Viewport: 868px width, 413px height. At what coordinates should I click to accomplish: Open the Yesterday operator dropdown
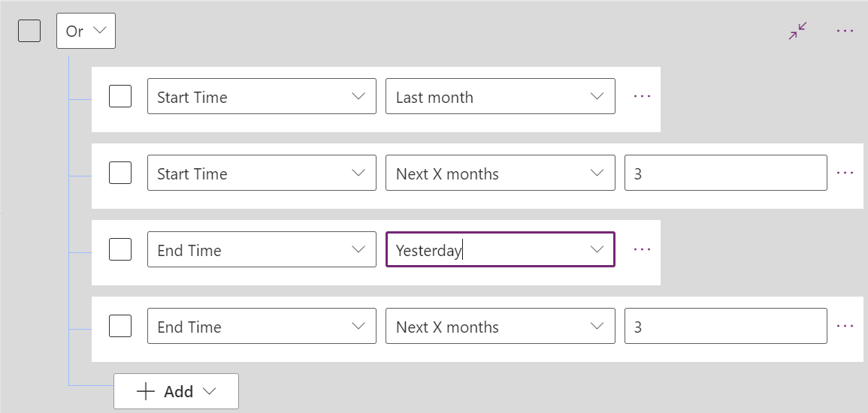(500, 249)
